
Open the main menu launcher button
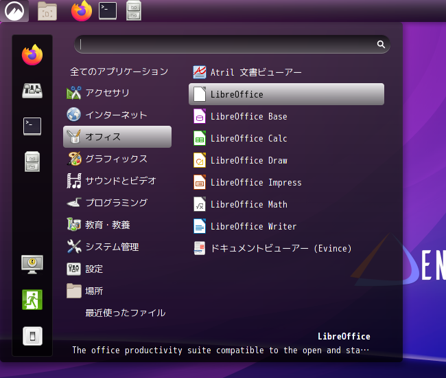pos(14,11)
